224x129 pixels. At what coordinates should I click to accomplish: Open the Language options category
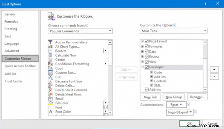[11, 43]
